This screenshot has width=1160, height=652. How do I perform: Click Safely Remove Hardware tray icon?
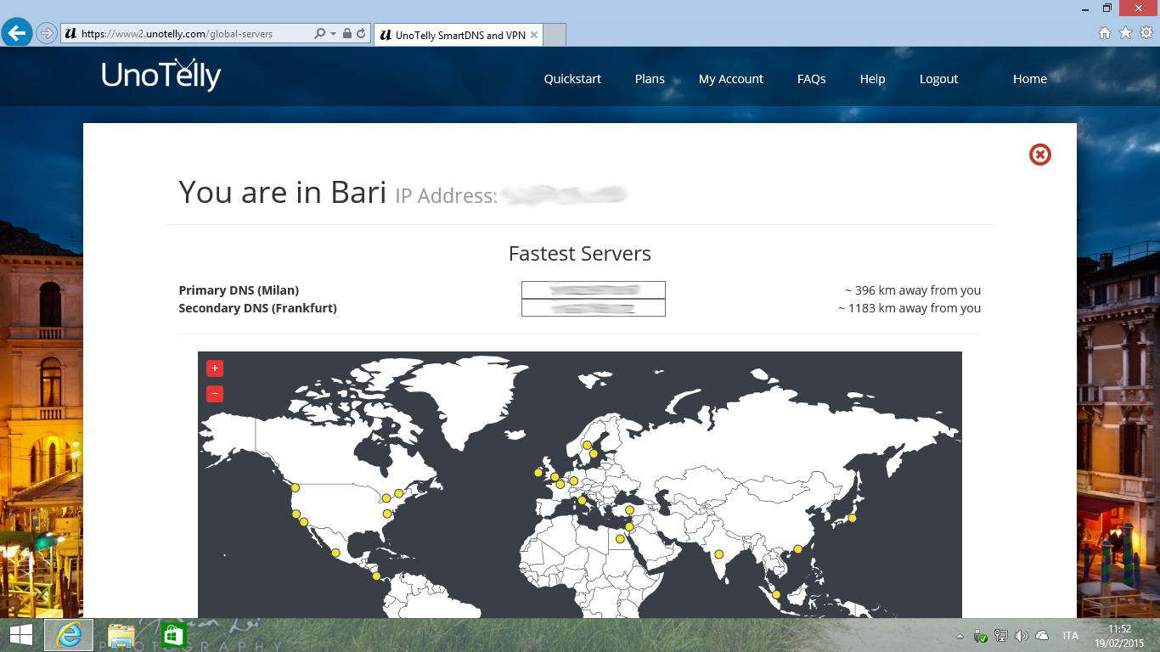[980, 636]
